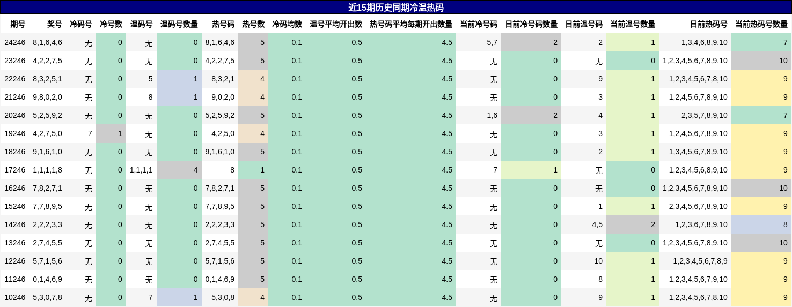Click 当前热码号数量 value 10 in row 23246
Viewport: 792px width, 307px height.
(783, 61)
